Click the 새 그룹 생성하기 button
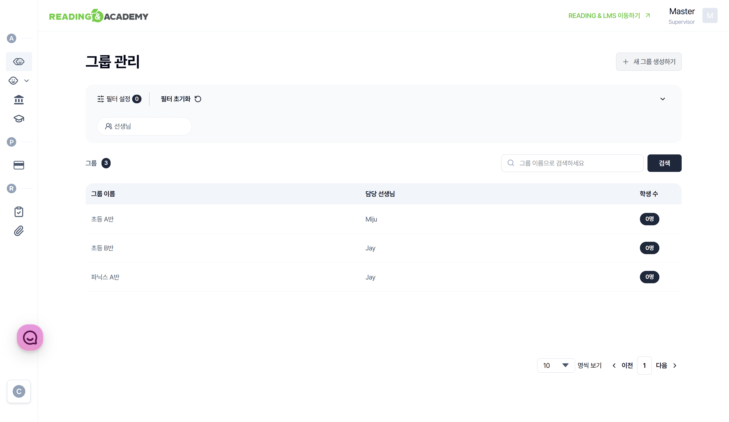 click(x=649, y=62)
